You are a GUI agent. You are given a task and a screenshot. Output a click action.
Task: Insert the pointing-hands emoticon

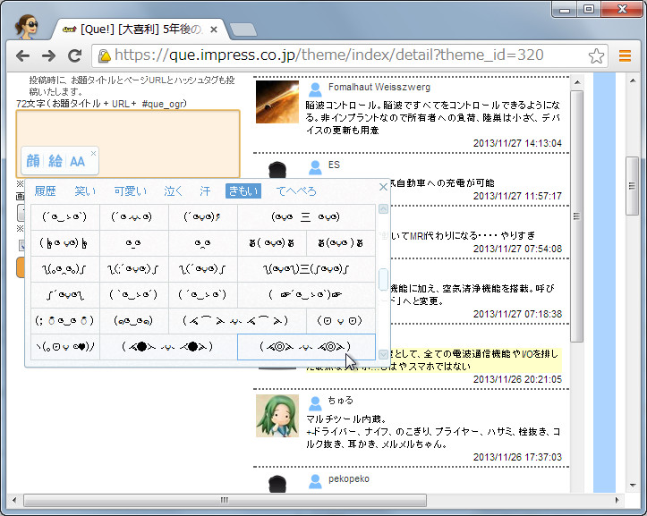click(x=306, y=294)
